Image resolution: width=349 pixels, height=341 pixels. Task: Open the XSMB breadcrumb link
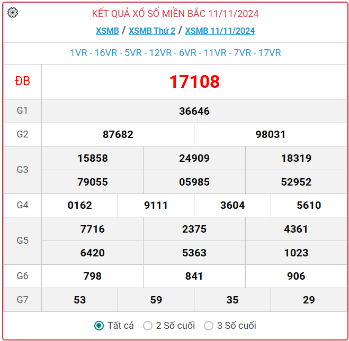(x=107, y=31)
